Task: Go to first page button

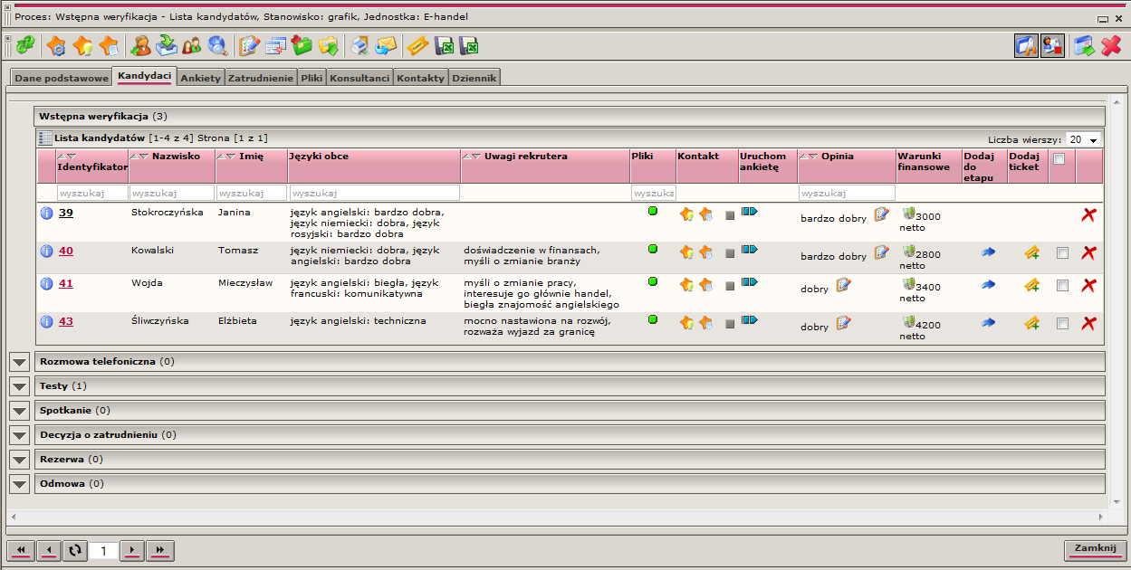Action: click(x=20, y=549)
